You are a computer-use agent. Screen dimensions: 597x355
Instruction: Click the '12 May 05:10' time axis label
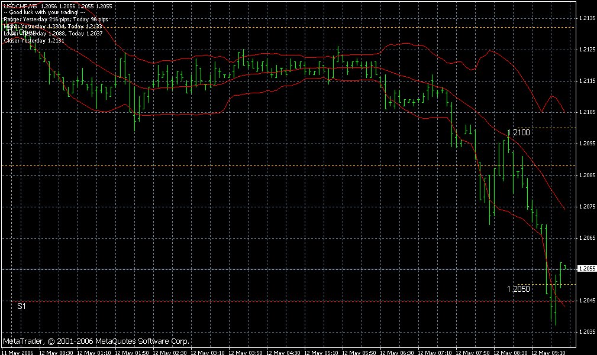(x=321, y=352)
